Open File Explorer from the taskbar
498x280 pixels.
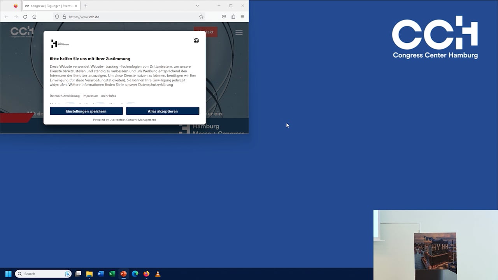[x=89, y=274]
